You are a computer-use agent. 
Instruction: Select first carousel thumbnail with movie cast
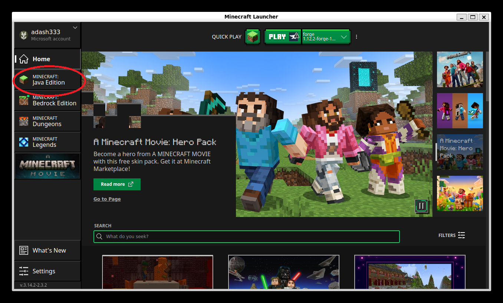point(460,69)
